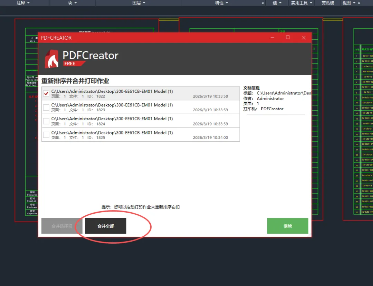Select the job row timestamped 10:33:58
Screen dimensions: 373x286
[141, 93]
